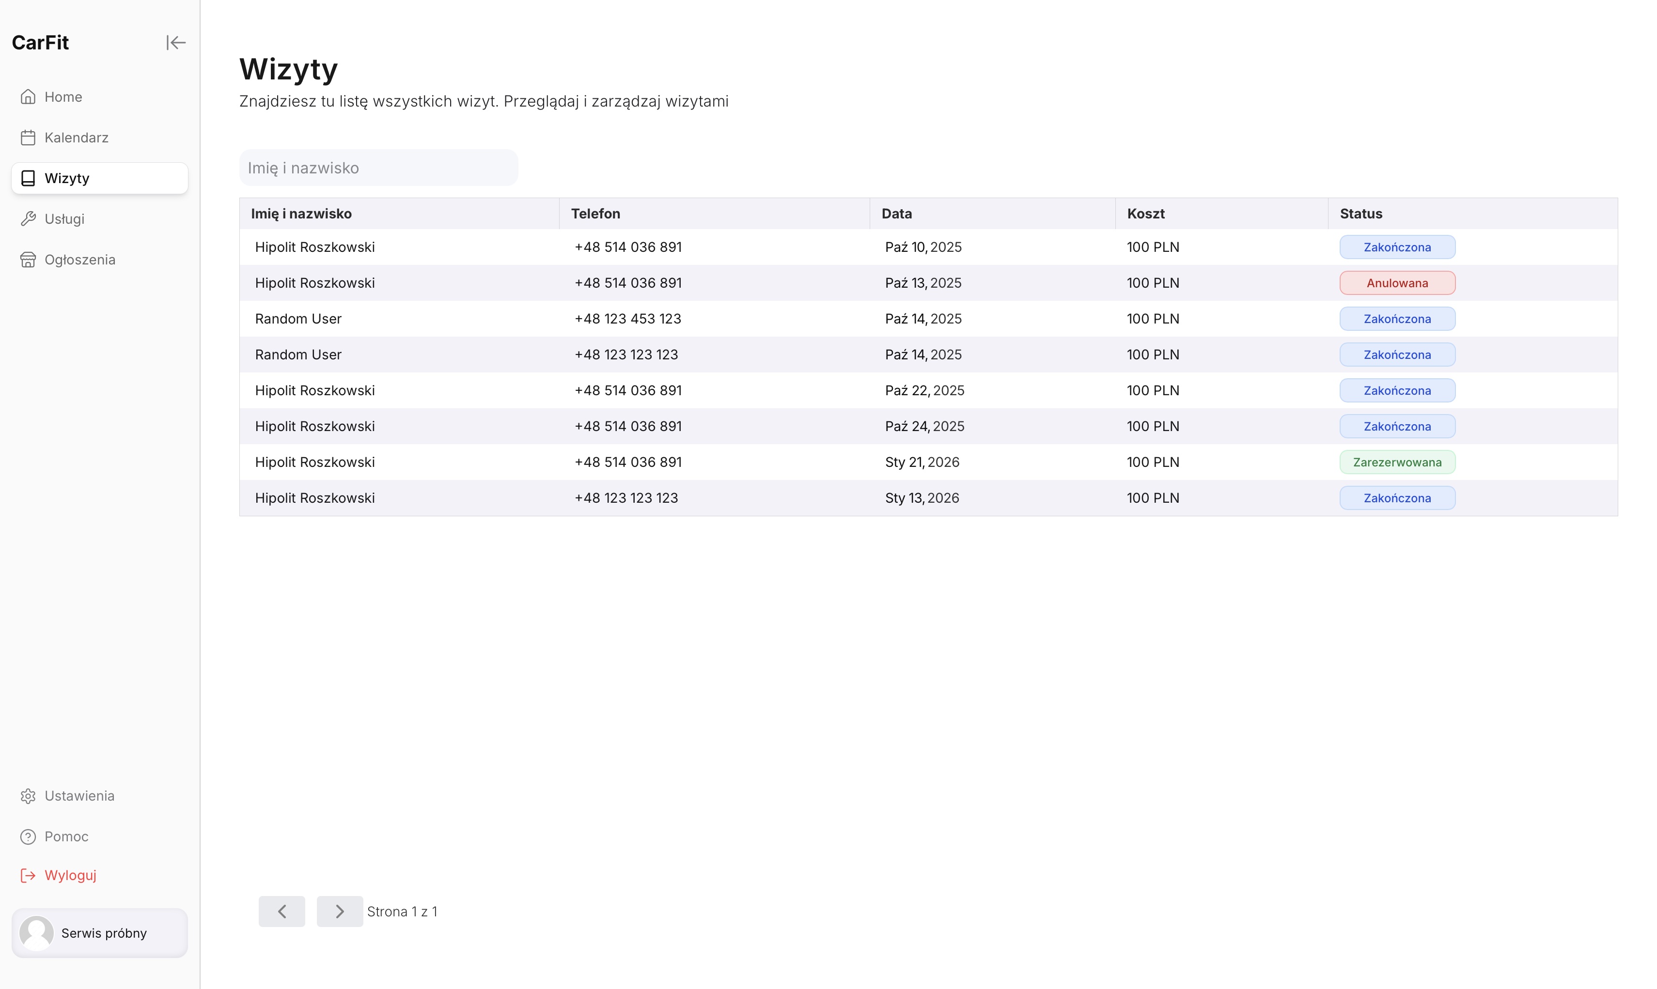Sort by the Data column header
Screen dimensions: 1657x989
coord(896,213)
